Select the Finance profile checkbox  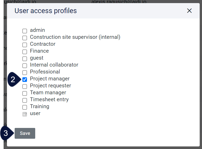pyautogui.click(x=25, y=52)
